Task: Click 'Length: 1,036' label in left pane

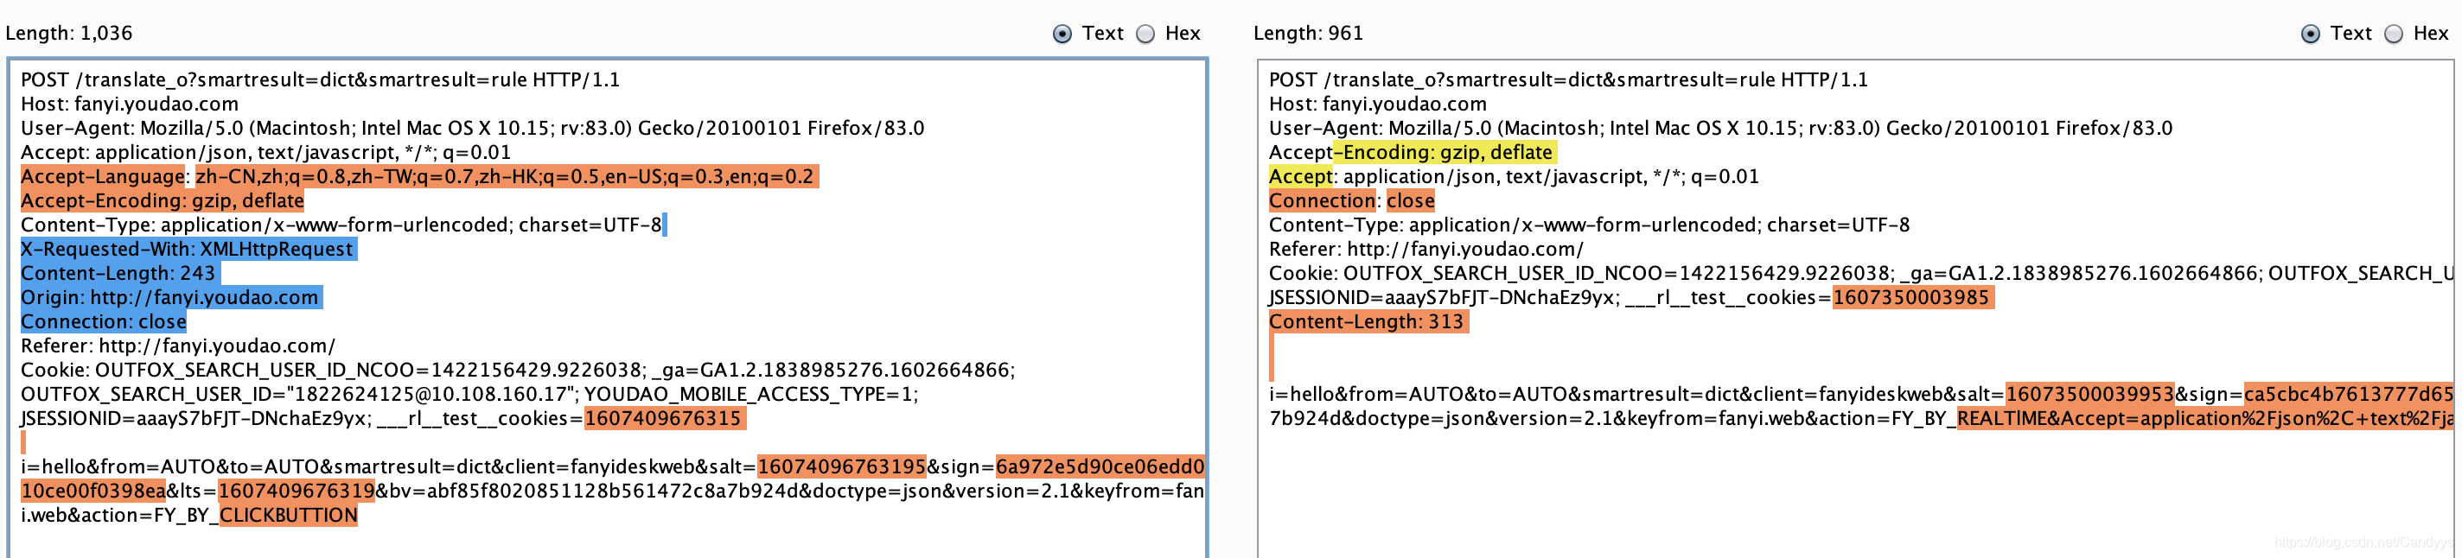Action: tap(69, 34)
